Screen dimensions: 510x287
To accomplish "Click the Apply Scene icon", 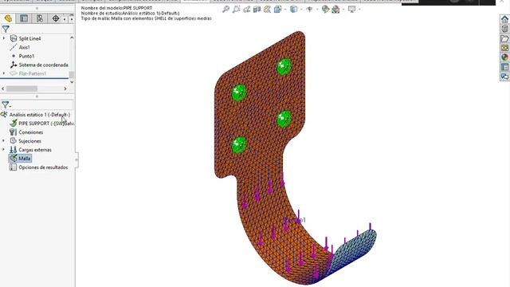I will click(x=335, y=9).
